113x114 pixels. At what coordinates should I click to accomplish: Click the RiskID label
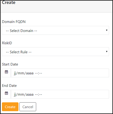tap(7, 43)
